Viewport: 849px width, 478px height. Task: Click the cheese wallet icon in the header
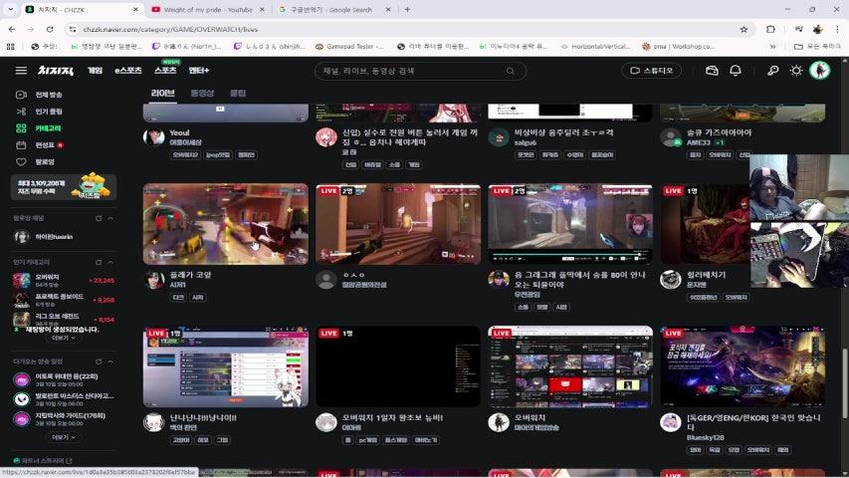[x=712, y=71]
